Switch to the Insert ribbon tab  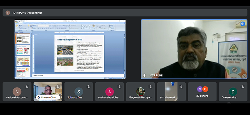[25, 23]
